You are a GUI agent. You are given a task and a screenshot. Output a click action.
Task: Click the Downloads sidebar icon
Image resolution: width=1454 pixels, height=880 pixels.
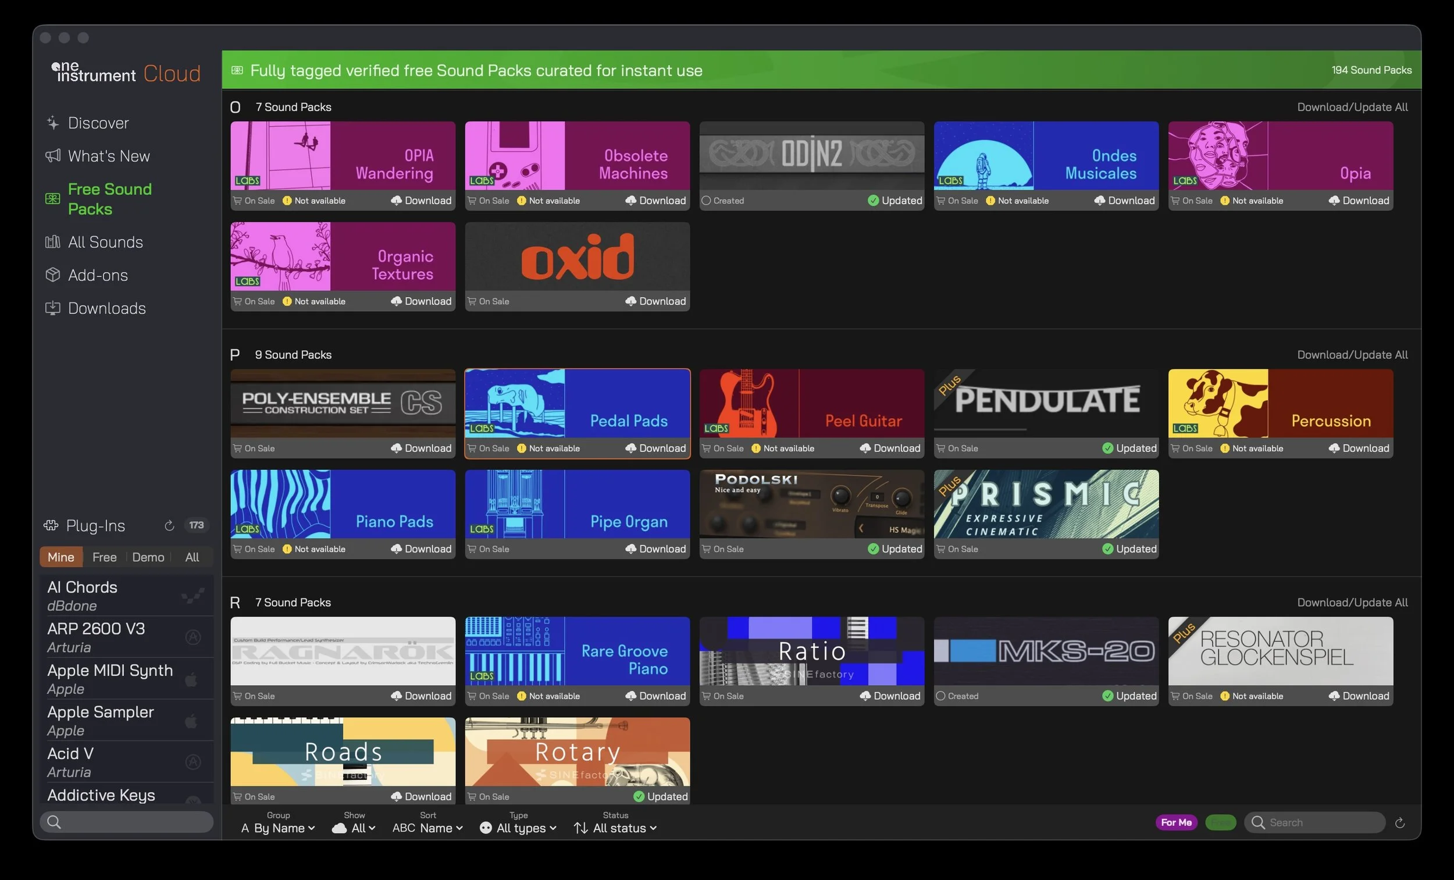tap(52, 308)
